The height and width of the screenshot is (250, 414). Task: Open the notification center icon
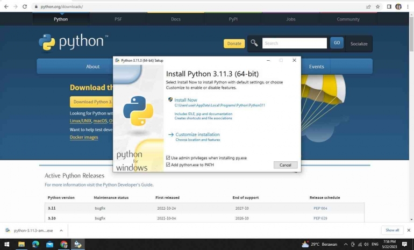tap(404, 244)
